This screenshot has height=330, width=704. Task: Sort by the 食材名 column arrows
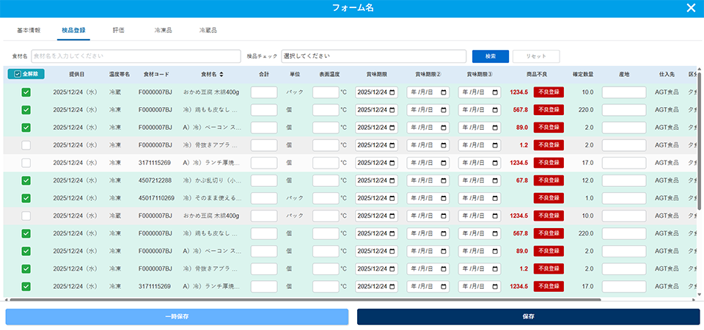[221, 75]
